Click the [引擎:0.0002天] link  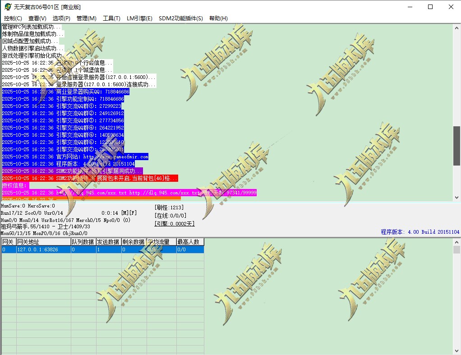click(175, 224)
